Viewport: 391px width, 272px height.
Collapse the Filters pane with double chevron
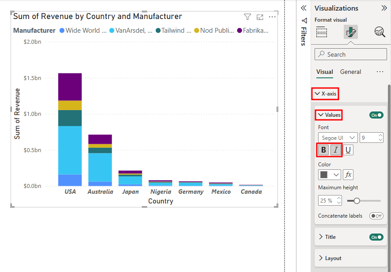click(304, 8)
